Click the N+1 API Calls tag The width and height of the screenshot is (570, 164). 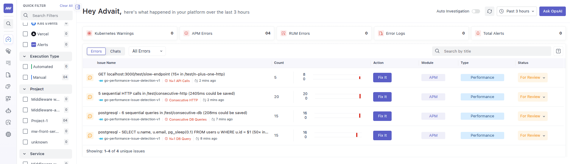click(x=177, y=81)
